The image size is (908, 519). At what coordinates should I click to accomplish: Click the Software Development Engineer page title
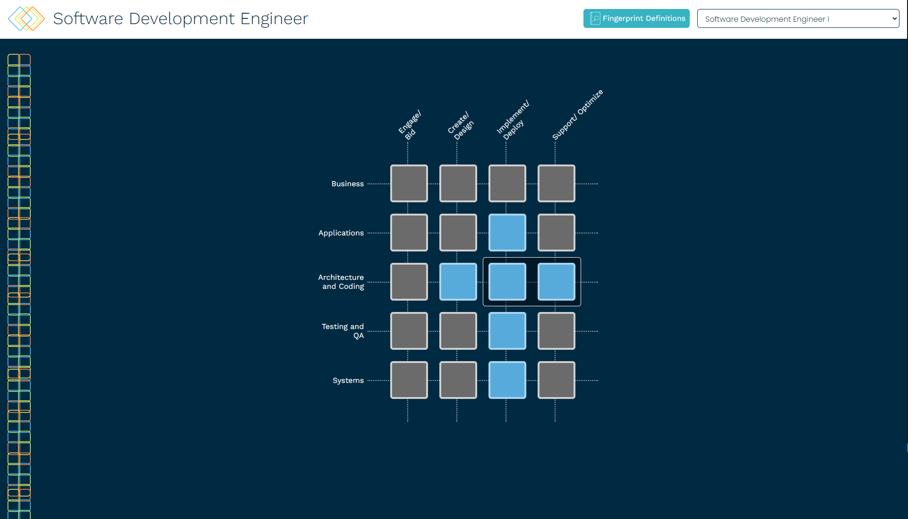point(180,19)
